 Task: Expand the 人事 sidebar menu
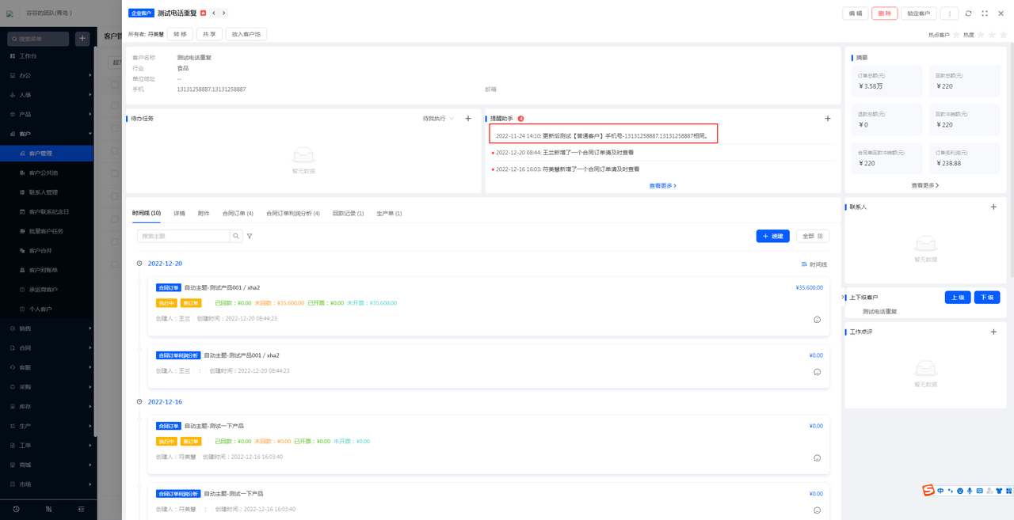pos(48,95)
